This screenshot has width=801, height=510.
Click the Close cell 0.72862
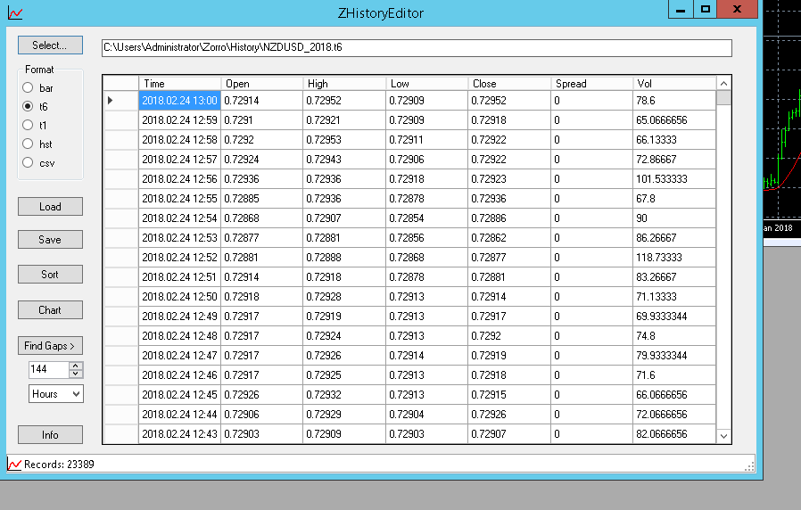(509, 238)
